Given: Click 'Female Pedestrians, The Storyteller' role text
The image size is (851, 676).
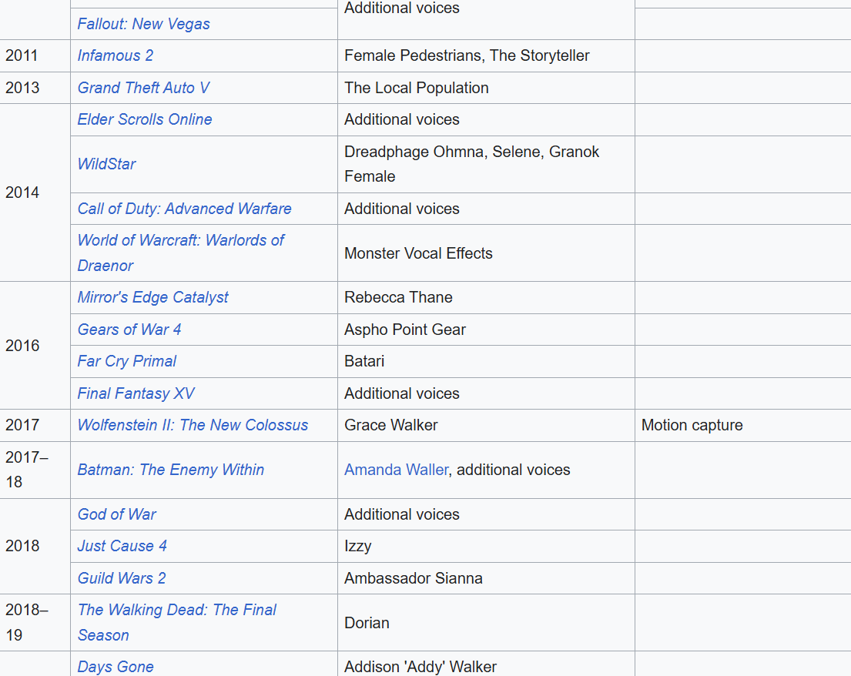Looking at the screenshot, I should coord(467,55).
